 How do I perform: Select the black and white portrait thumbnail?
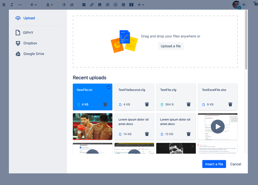(x=176, y=148)
